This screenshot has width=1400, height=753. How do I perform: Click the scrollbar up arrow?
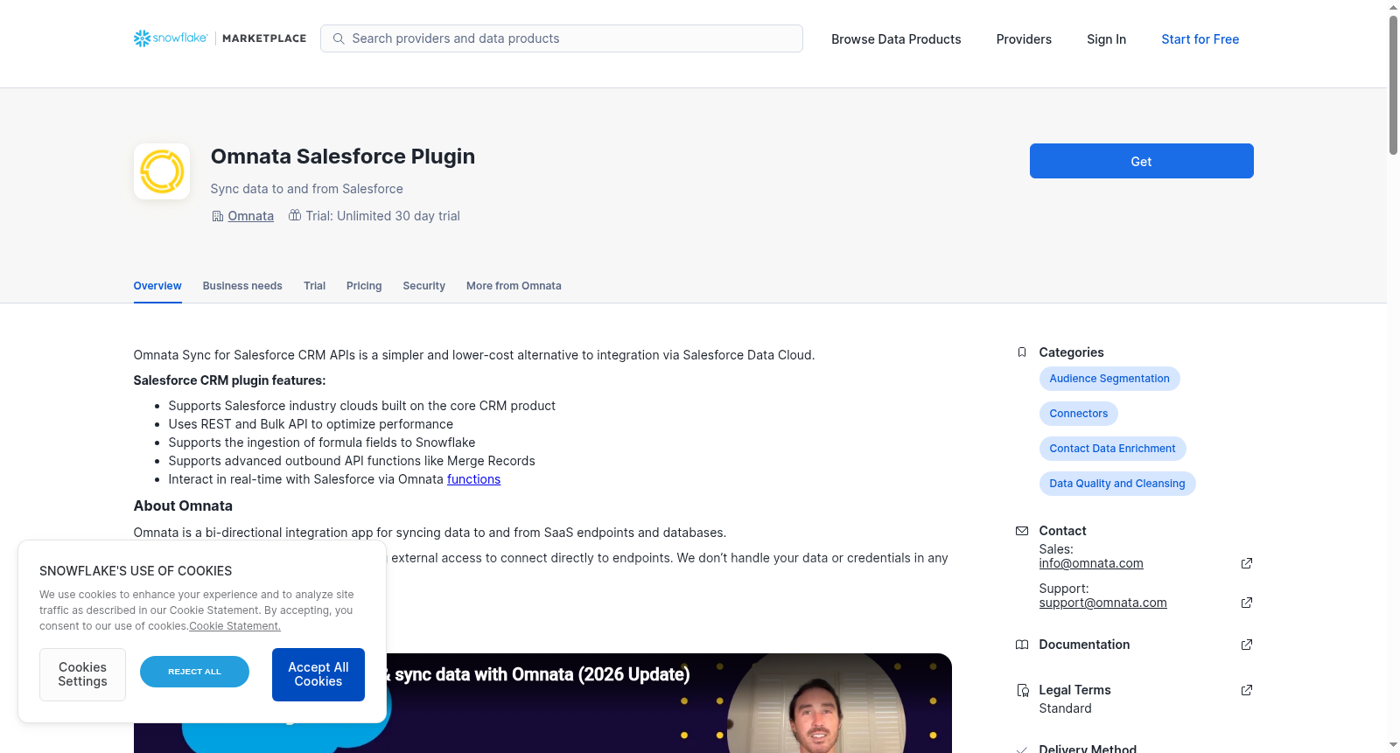click(1393, 7)
